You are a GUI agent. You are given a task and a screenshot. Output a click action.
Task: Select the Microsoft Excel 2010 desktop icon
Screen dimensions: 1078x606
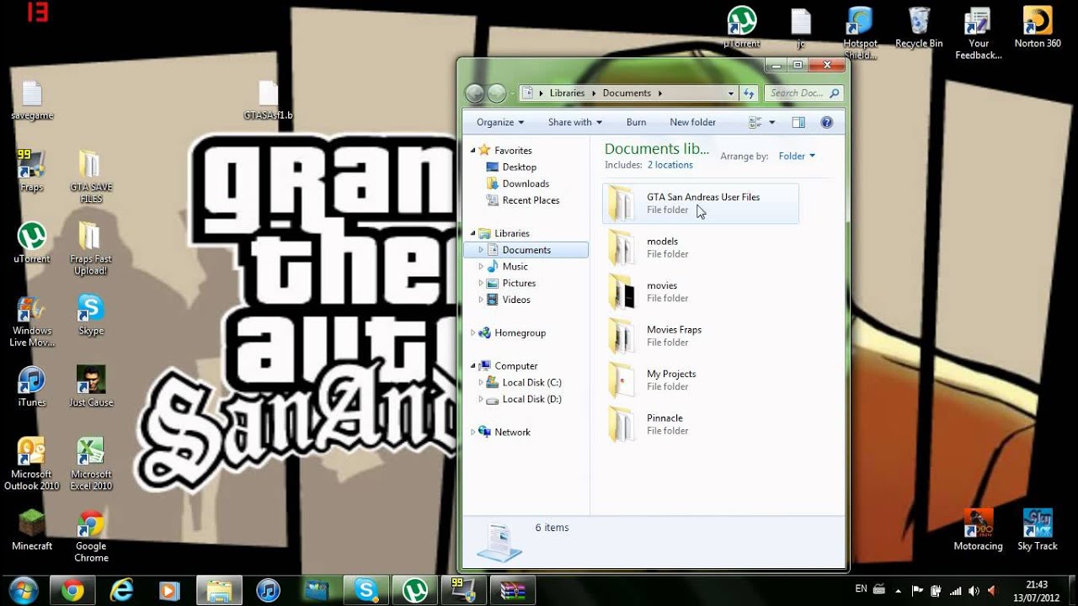click(x=90, y=464)
